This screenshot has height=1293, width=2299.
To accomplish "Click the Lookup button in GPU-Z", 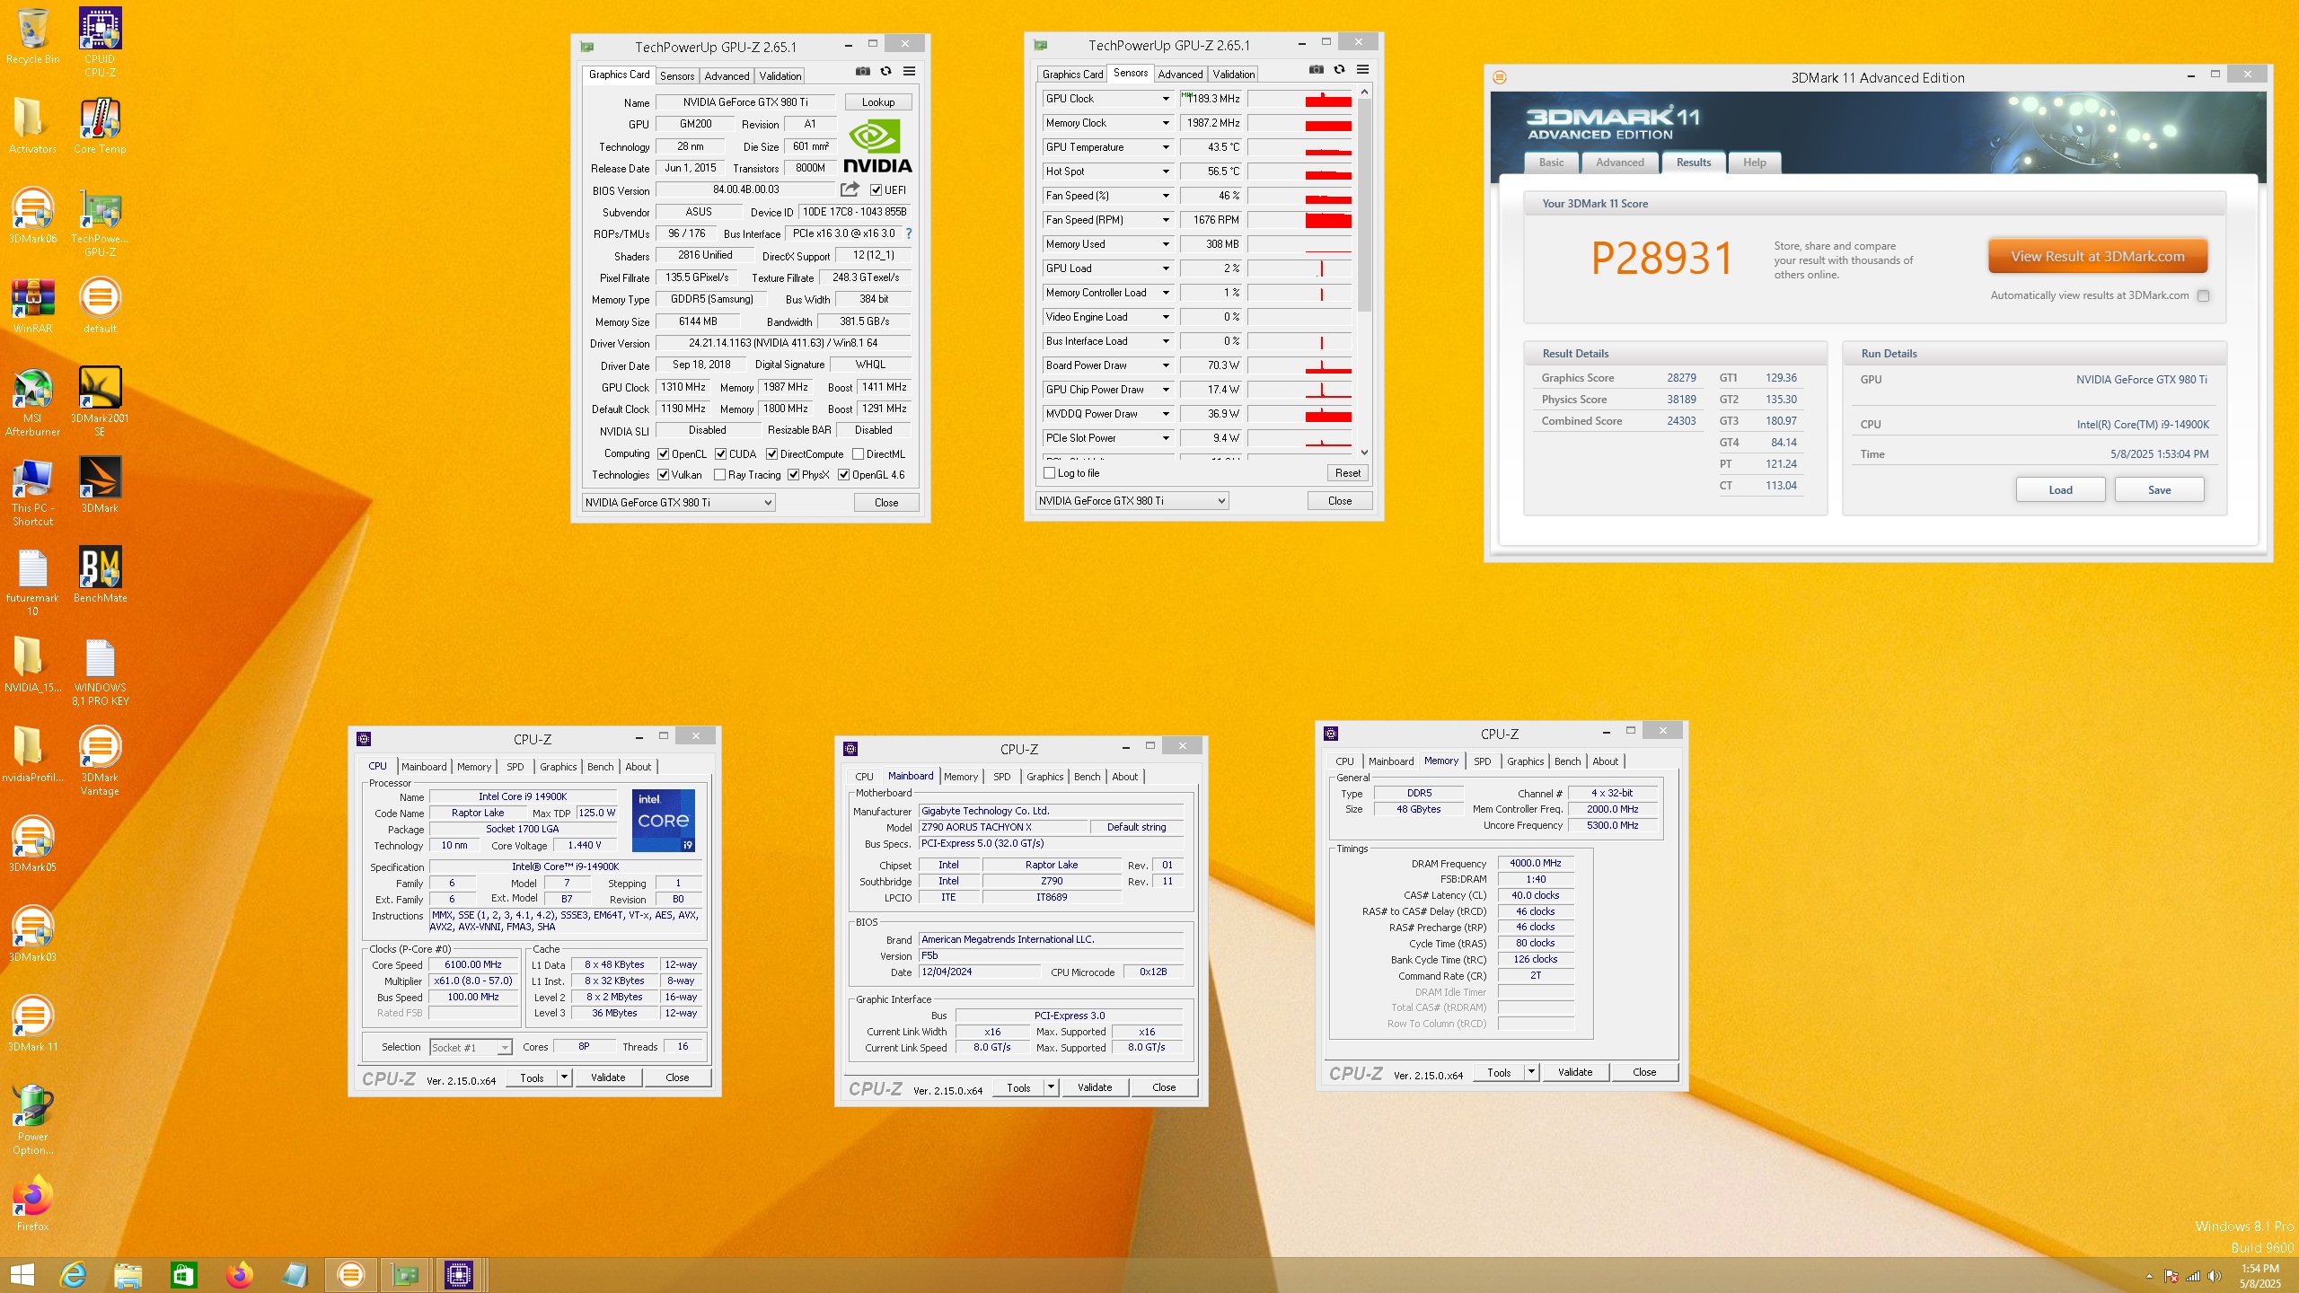I will coord(877,101).
